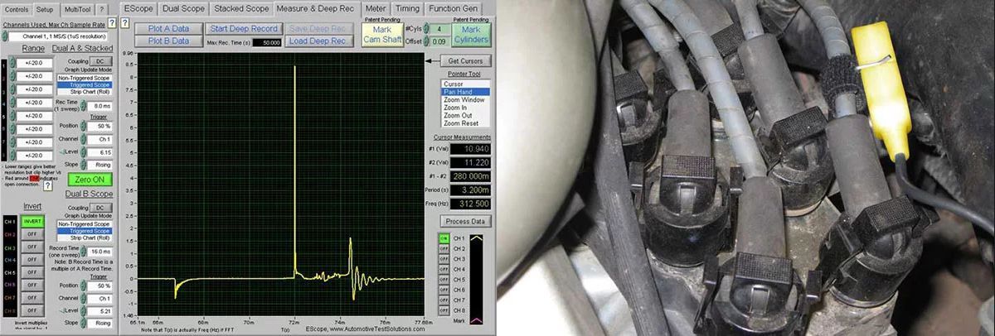Image resolution: width=995 pixels, height=336 pixels.
Task: Select Dual A Triggered Scope update mode
Action: pos(83,84)
